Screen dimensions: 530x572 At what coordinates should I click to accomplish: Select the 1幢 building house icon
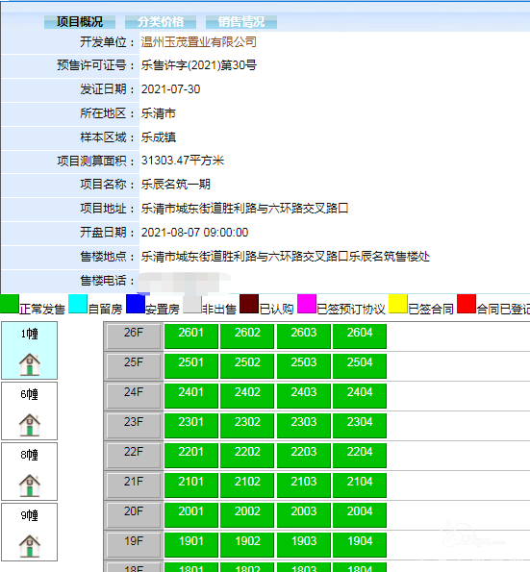(x=30, y=364)
